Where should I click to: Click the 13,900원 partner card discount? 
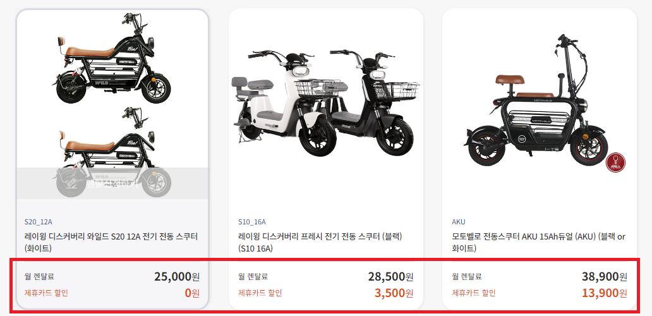click(604, 293)
